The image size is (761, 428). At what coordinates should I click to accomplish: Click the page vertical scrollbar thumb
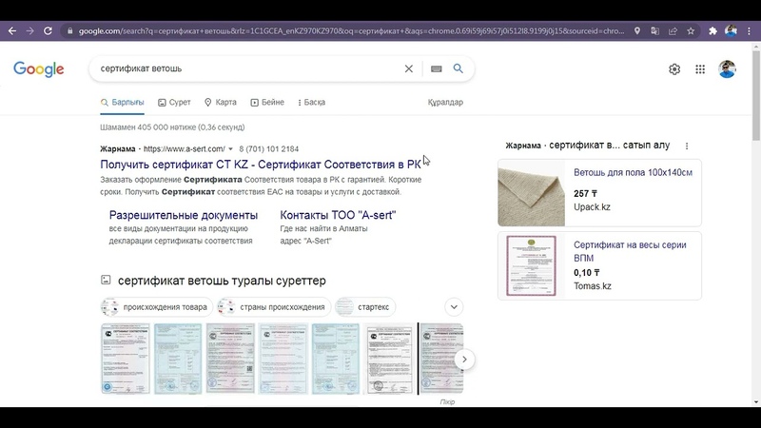pos(755,94)
